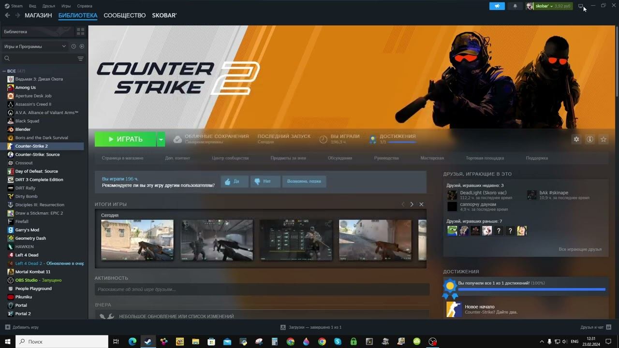Open bAk #skinape friend avatar
This screenshot has height=348, width=619.
(531, 195)
